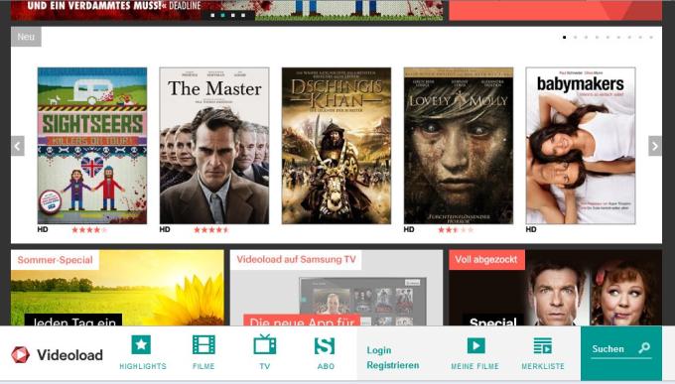Open the Highlights star icon
The width and height of the screenshot is (675, 384).
click(141, 344)
